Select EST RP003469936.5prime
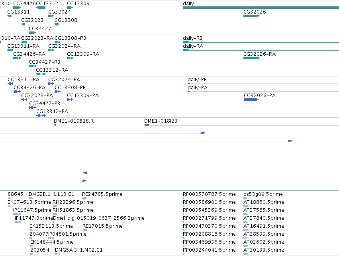 184,246
